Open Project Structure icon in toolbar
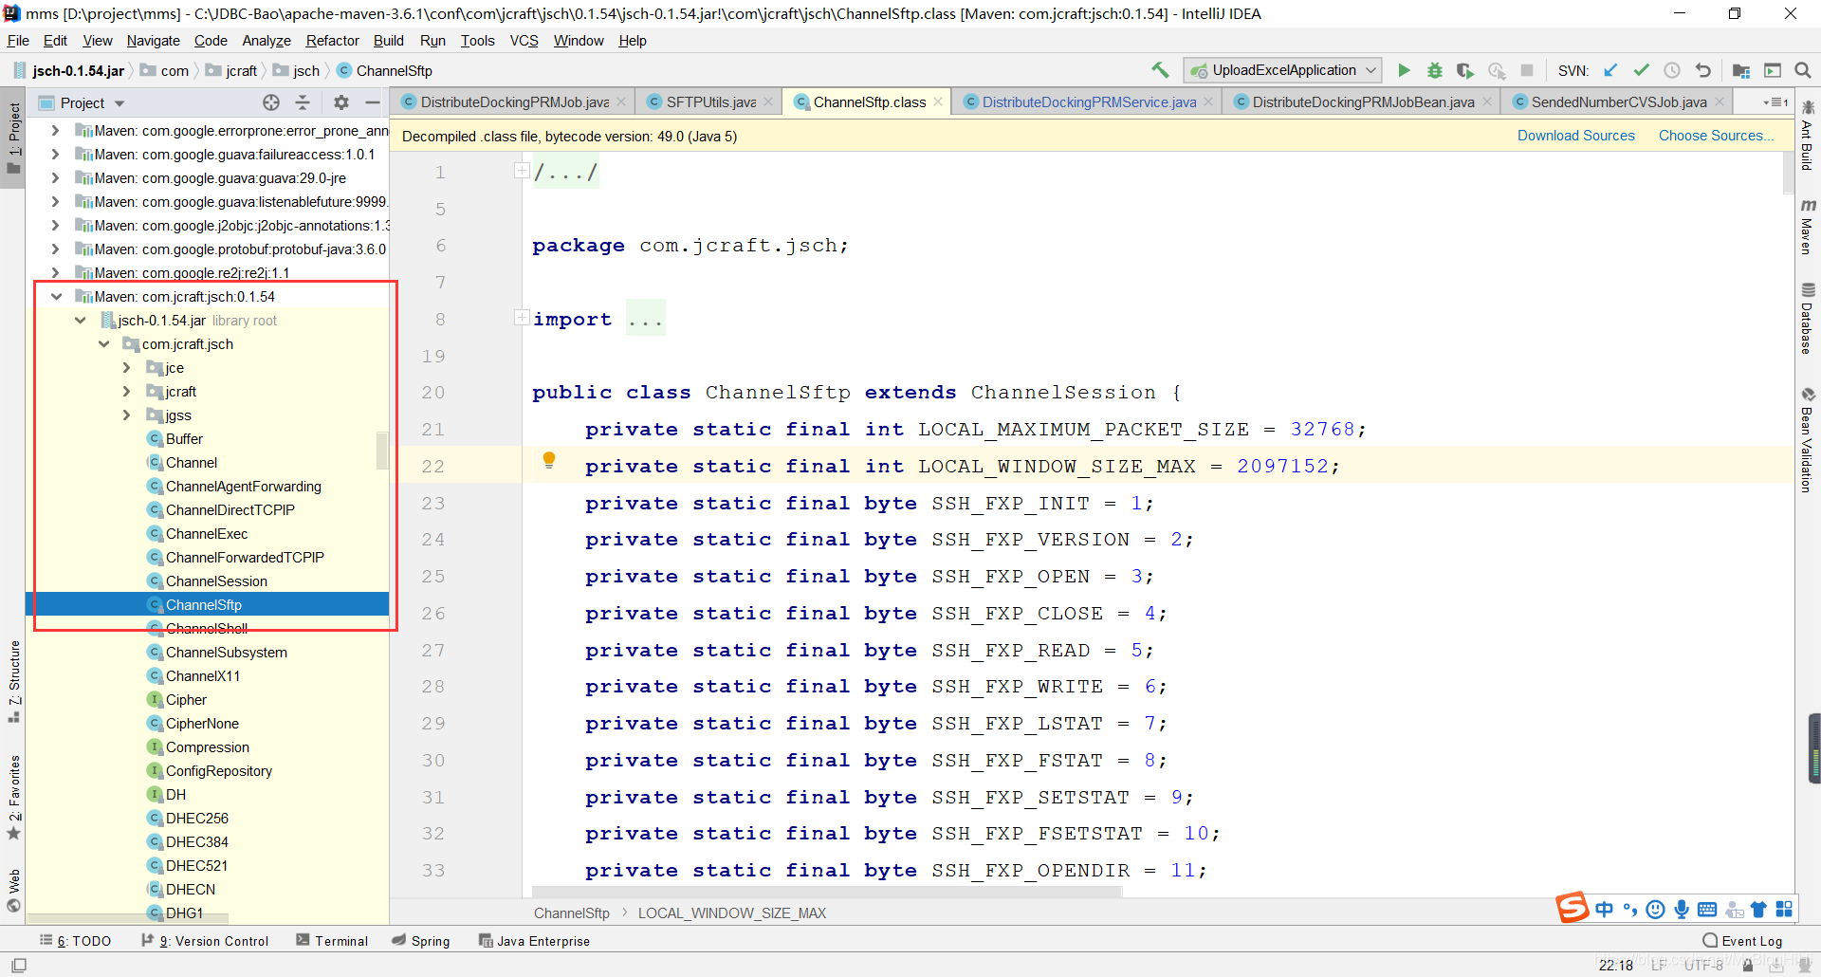 1741,70
